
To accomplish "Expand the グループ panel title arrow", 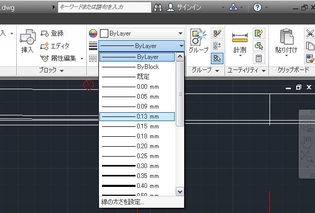I will coord(217,70).
